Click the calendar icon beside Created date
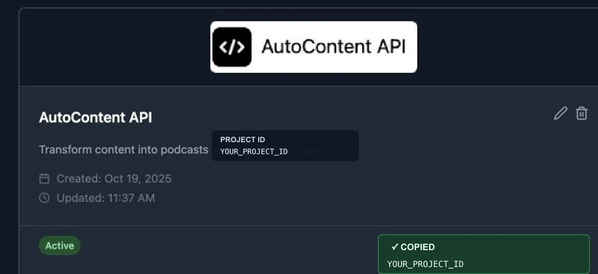The height and width of the screenshot is (274, 598). tap(44, 179)
